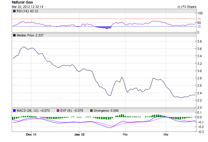Viewport: 208px width, 142px height.
Task: Click the '3.0' price axis label
Action: coord(200,71)
